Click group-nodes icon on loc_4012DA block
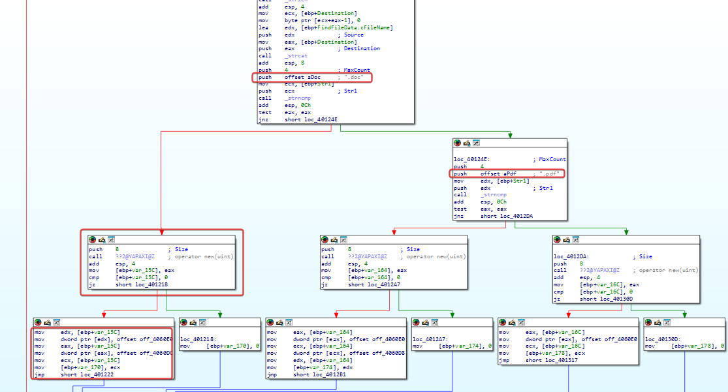The width and height of the screenshot is (728, 392). point(575,240)
